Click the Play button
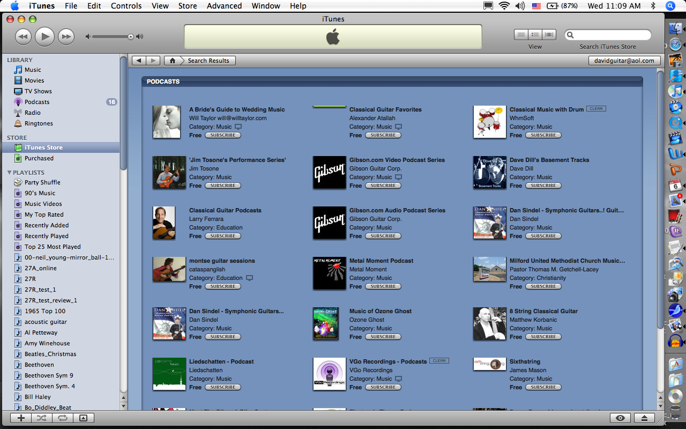 tap(45, 36)
